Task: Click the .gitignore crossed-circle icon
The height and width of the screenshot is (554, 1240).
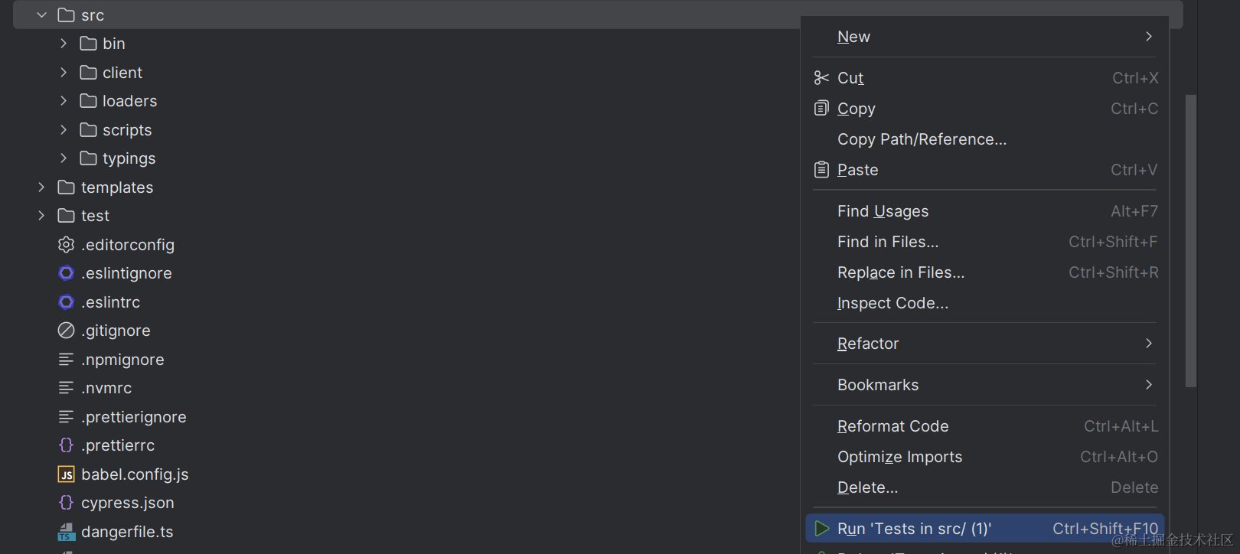Action: 67,331
